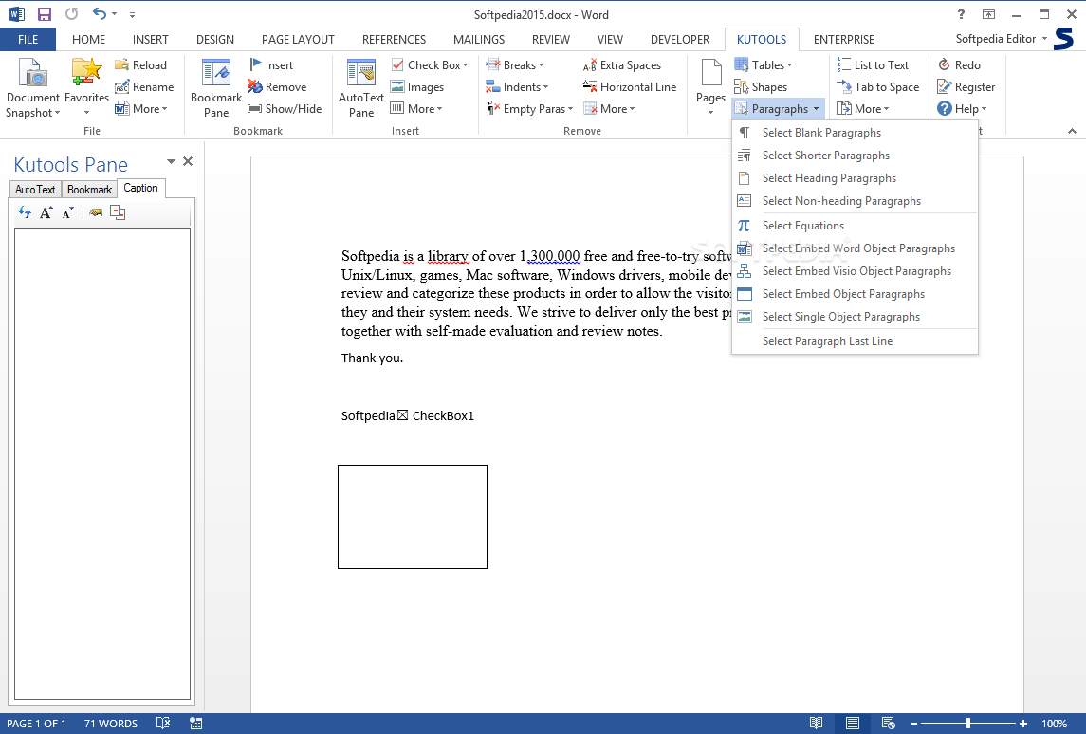Close the Kutools Pane
The height and width of the screenshot is (734, 1086).
(188, 161)
